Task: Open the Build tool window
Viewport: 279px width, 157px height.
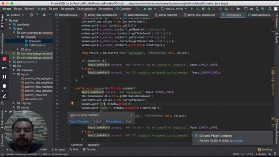Action: click(74, 149)
